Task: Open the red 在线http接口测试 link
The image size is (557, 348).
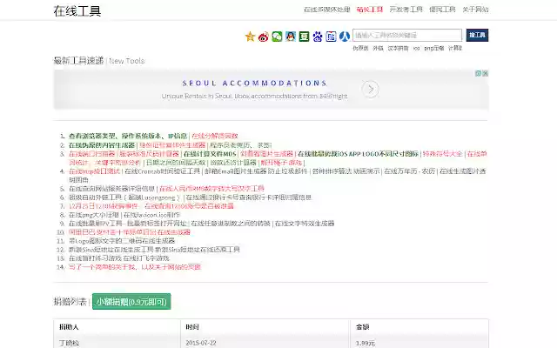Action: coord(94,171)
